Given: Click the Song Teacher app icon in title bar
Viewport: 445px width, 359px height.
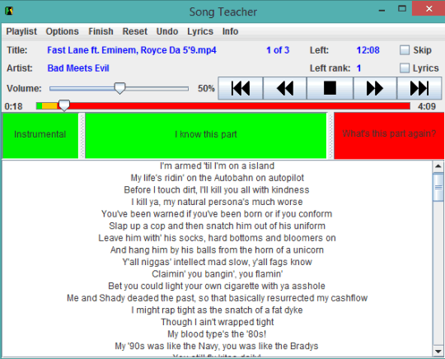Looking at the screenshot, I should click(x=9, y=11).
